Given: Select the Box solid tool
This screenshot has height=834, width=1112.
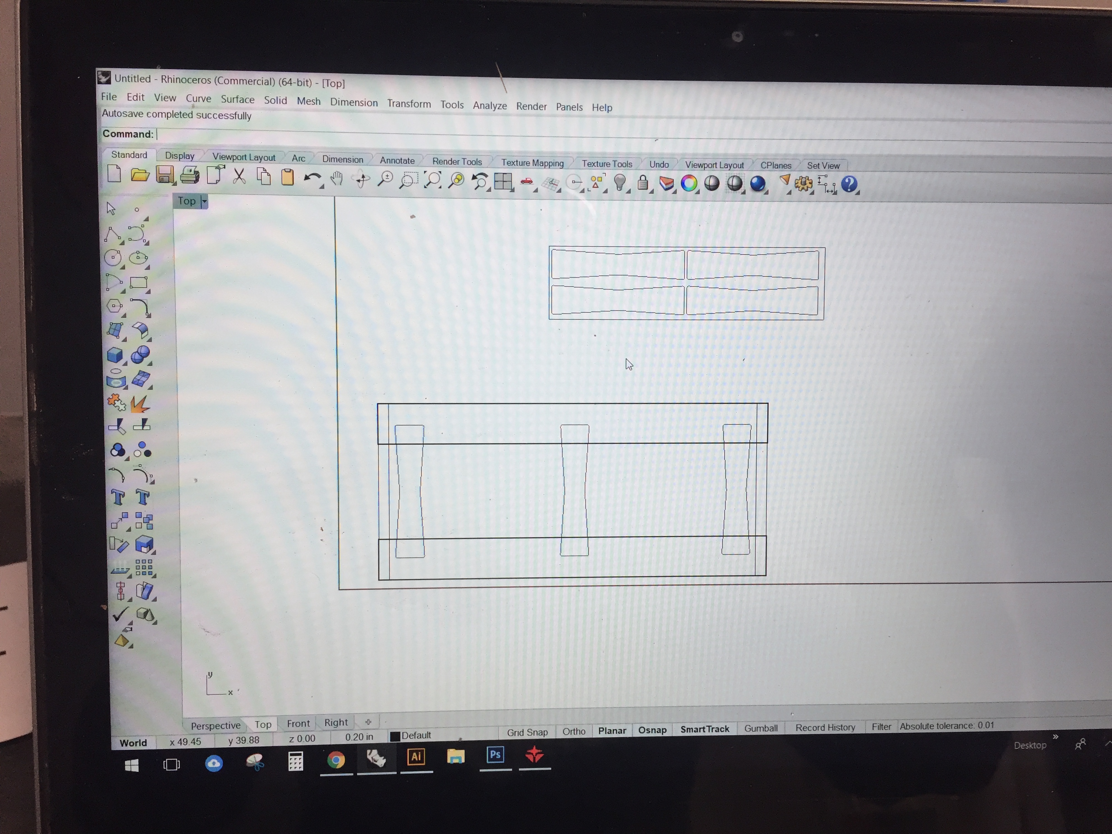Looking at the screenshot, I should click(115, 355).
